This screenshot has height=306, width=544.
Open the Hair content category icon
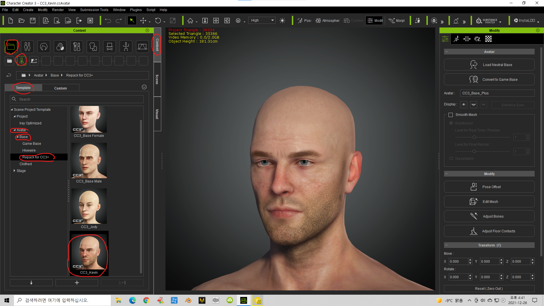click(x=44, y=46)
